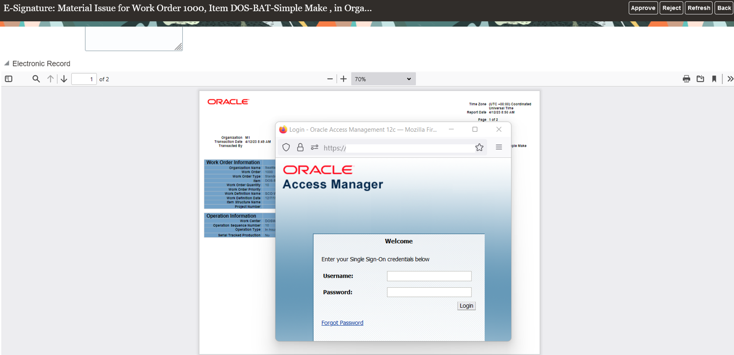The image size is (734, 355).
Task: Click the site security padlock icon
Action: [x=300, y=147]
